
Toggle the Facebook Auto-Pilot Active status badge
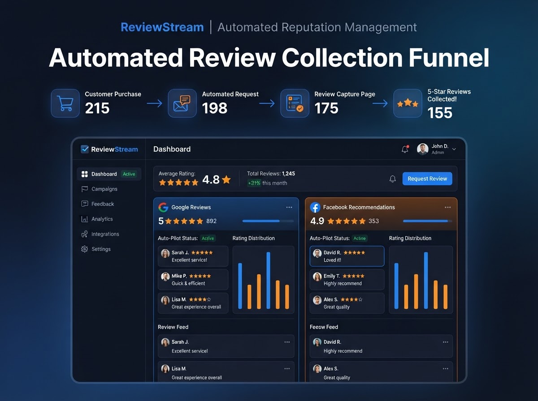(x=360, y=239)
